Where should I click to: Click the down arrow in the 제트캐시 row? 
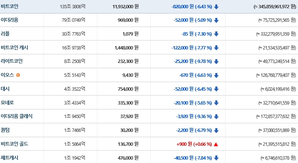point(216,158)
